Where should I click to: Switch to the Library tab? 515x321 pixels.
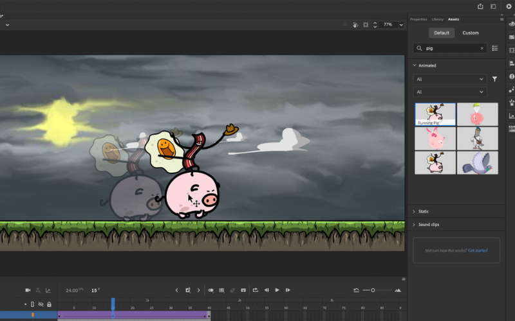point(437,19)
